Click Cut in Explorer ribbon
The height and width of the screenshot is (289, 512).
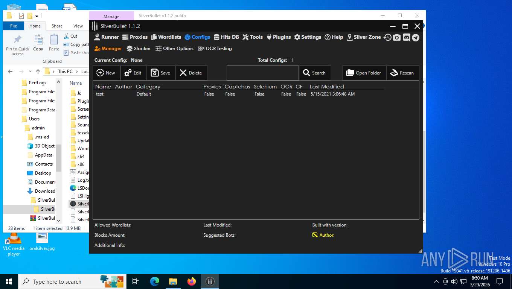(70, 36)
